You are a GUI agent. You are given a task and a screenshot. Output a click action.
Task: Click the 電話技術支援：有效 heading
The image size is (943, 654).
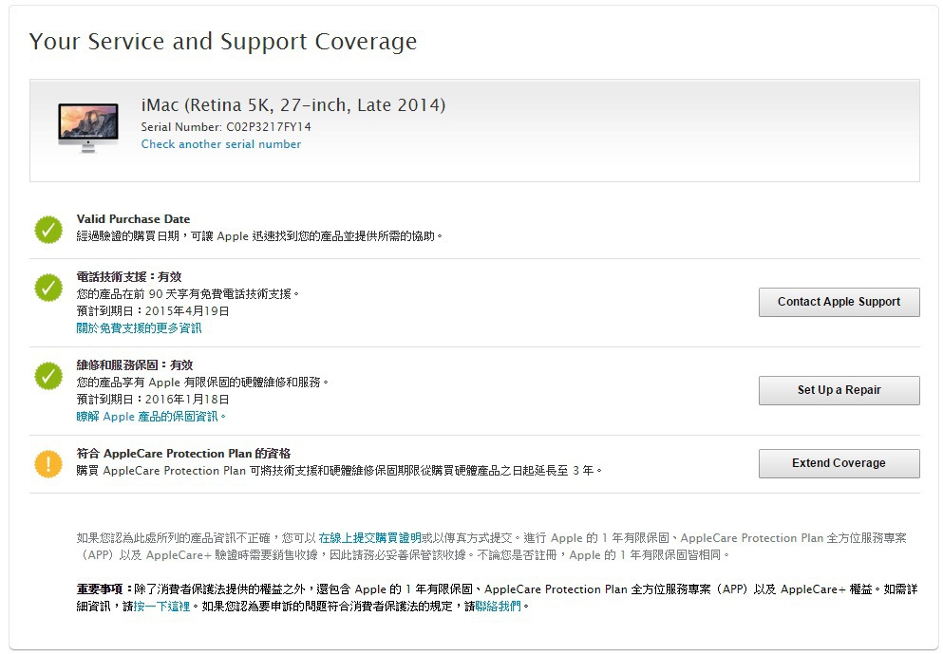tap(129, 277)
